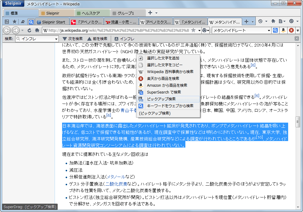Switch to 標準 tab group
Viewport: 303px width, 212px height.
tap(21, 13)
